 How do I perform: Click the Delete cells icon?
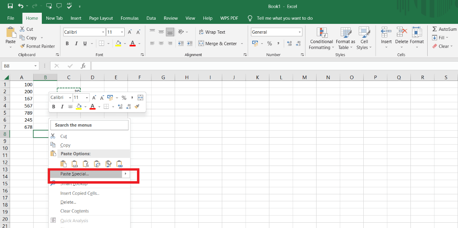tap(402, 32)
